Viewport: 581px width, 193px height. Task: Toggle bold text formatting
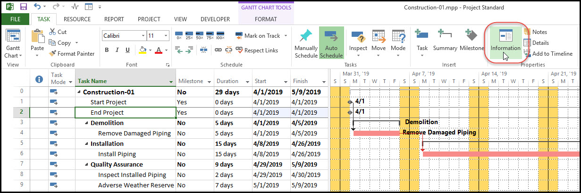pyautogui.click(x=107, y=50)
